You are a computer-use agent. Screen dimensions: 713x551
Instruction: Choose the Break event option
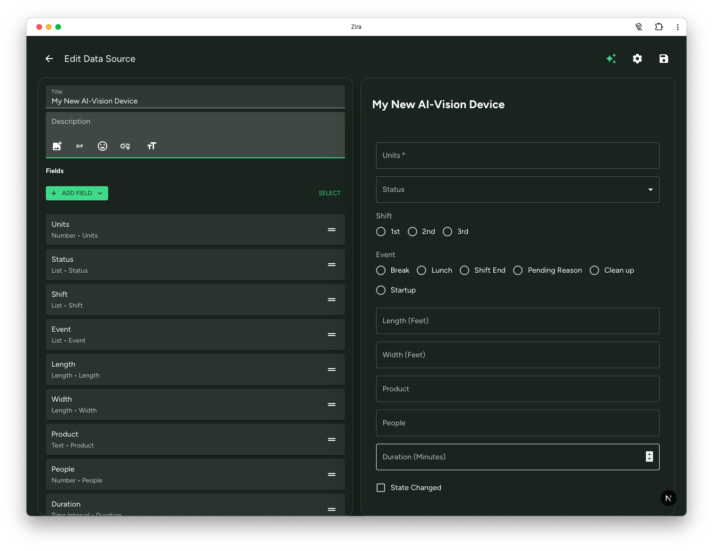pyautogui.click(x=381, y=270)
